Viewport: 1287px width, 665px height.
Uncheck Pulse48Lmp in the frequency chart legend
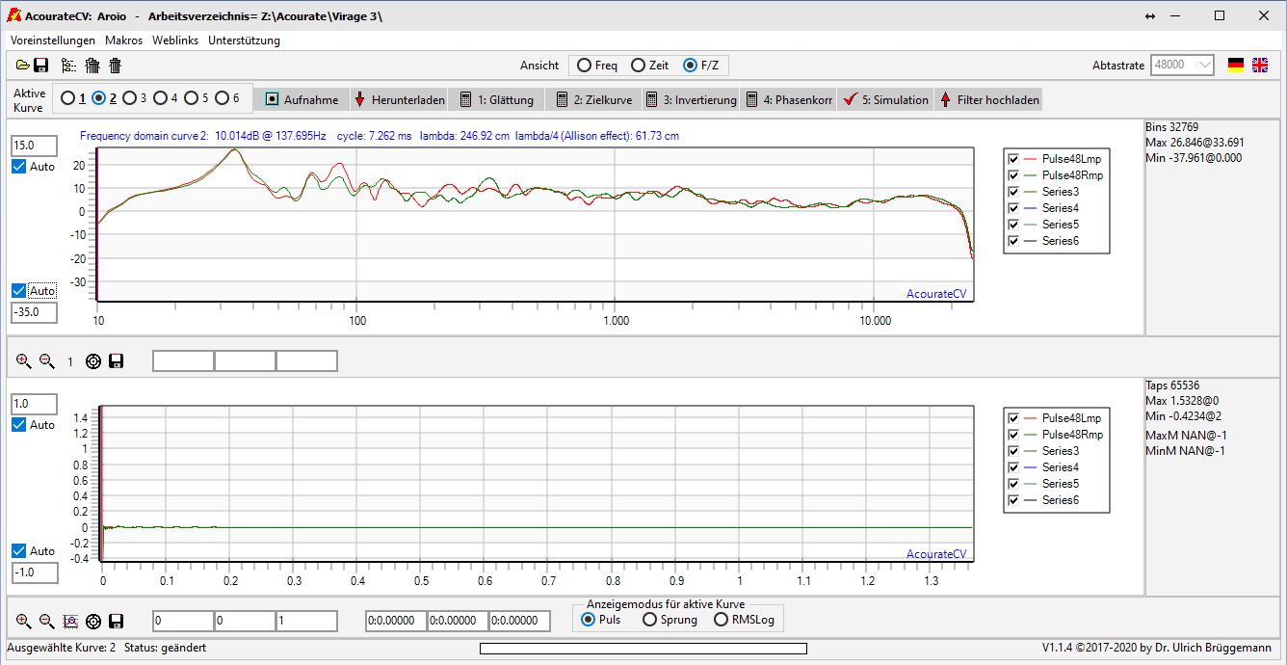(x=1012, y=159)
